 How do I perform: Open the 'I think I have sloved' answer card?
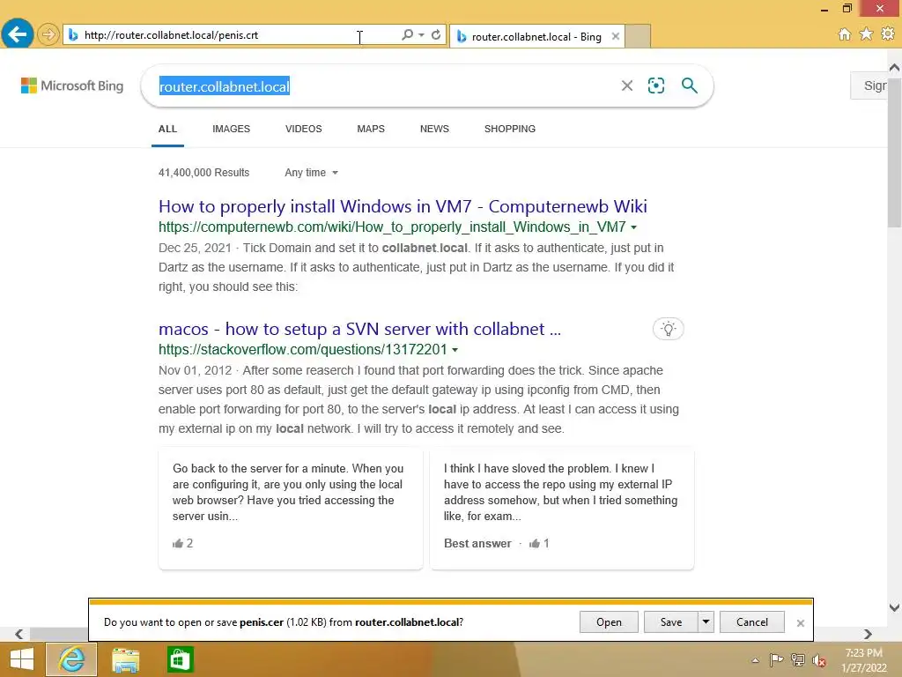(x=561, y=509)
